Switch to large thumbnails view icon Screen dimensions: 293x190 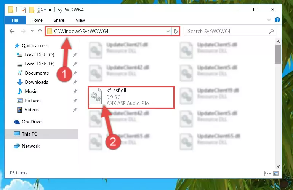pos(276,173)
